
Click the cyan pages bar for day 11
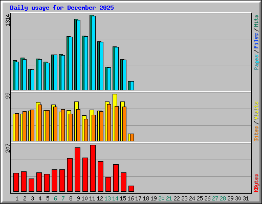(94, 53)
